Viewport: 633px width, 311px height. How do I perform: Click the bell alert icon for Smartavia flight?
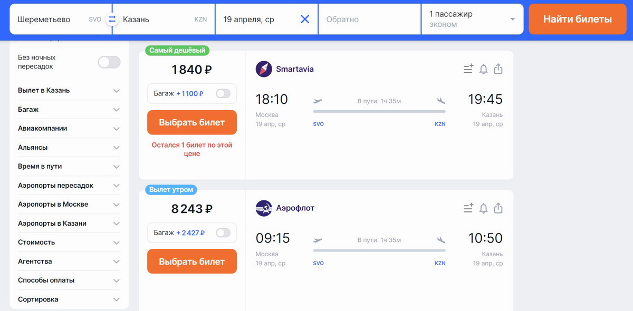pyautogui.click(x=483, y=69)
